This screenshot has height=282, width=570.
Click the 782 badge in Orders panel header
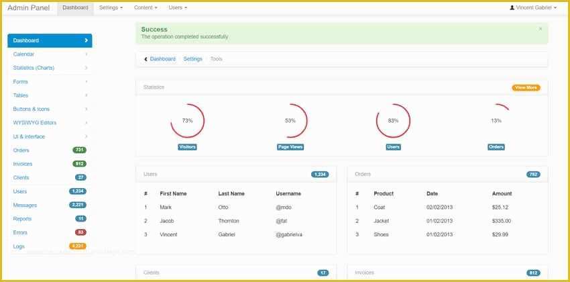(x=533, y=175)
